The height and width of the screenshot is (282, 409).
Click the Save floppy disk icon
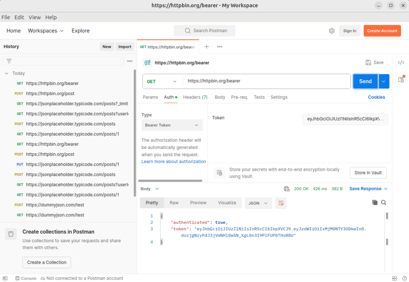(x=368, y=63)
